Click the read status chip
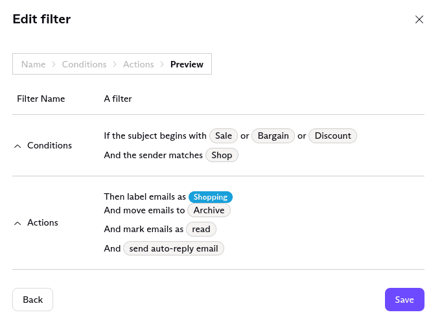The height and width of the screenshot is (319, 442). [201, 229]
